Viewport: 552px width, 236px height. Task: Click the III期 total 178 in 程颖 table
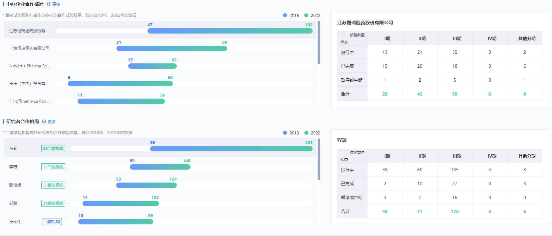tap(455, 211)
